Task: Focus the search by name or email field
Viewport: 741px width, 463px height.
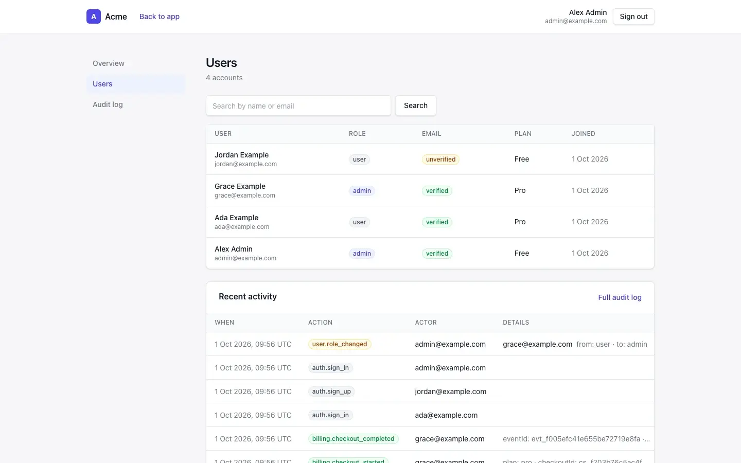Action: click(x=298, y=105)
